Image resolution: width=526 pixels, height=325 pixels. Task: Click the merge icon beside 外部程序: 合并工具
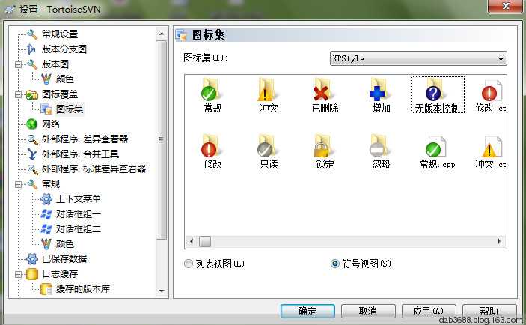click(x=32, y=154)
